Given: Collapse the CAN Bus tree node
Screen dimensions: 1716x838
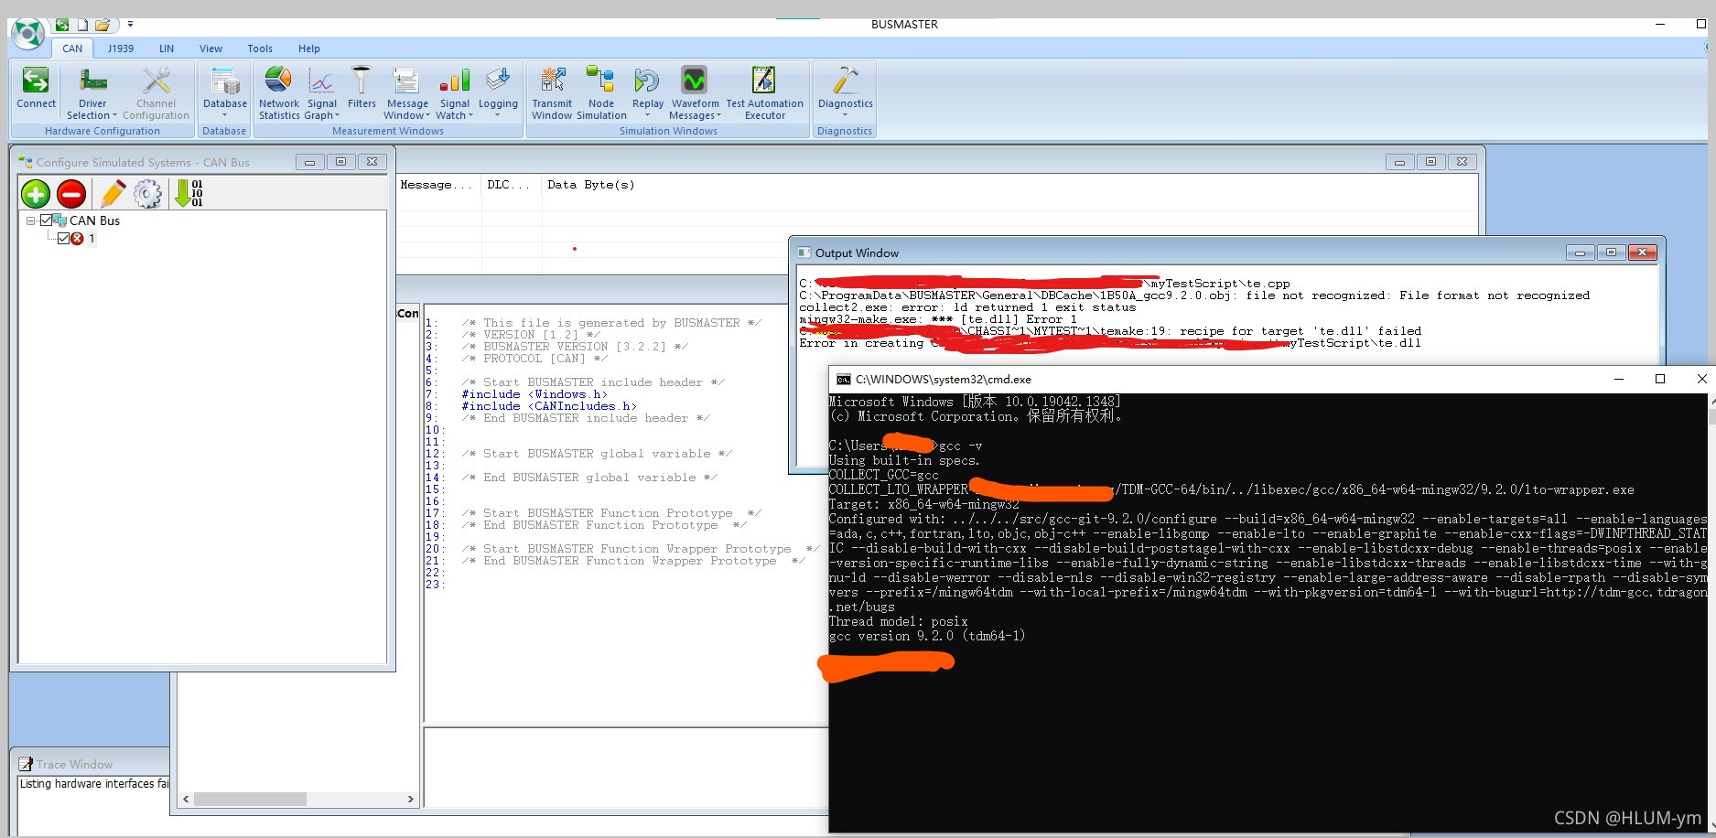Looking at the screenshot, I should (30, 220).
